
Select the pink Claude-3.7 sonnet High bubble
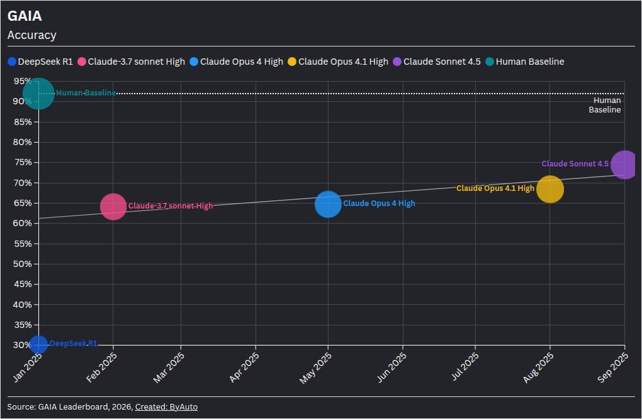[x=113, y=207]
